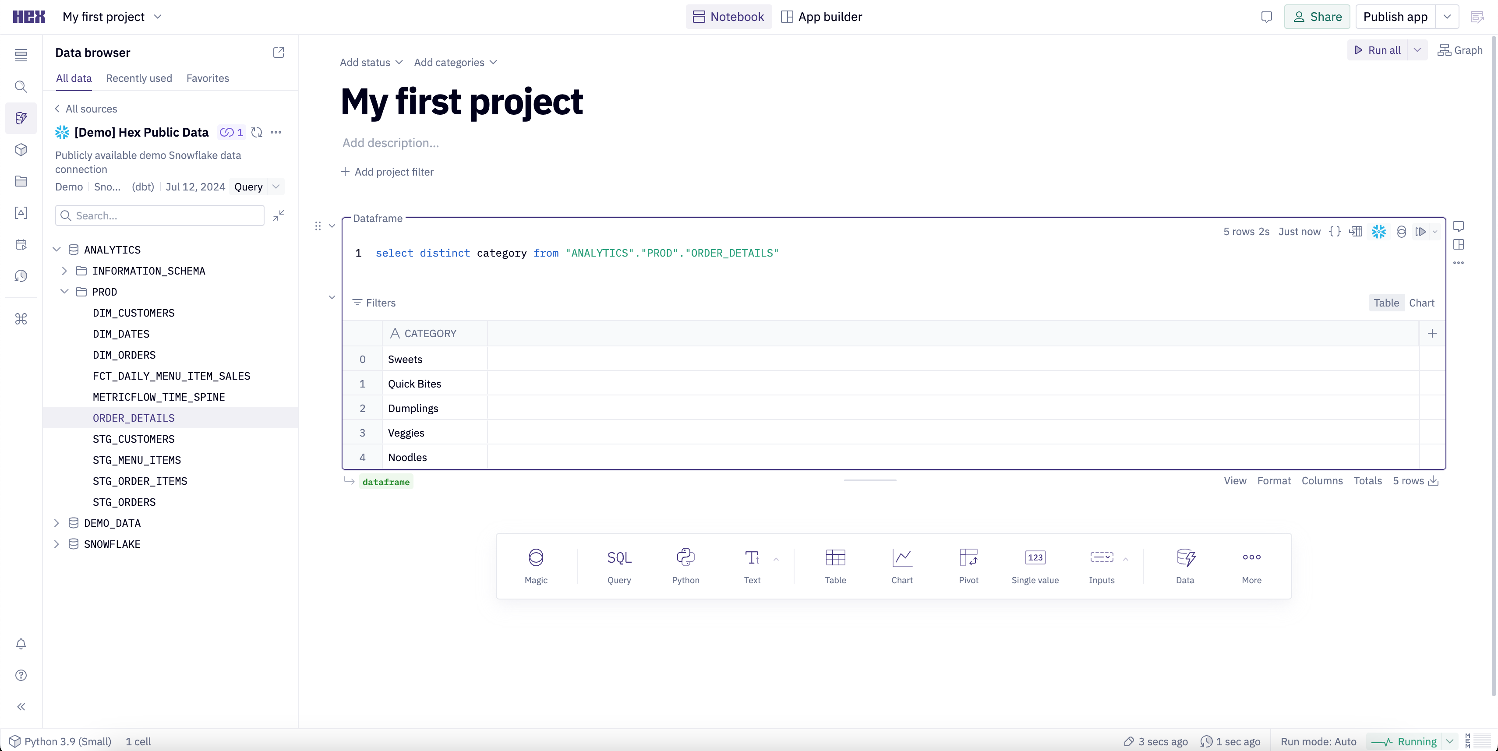Screen dimensions: 1498x751
Task: Switch output to Chart view
Action: [1421, 303]
